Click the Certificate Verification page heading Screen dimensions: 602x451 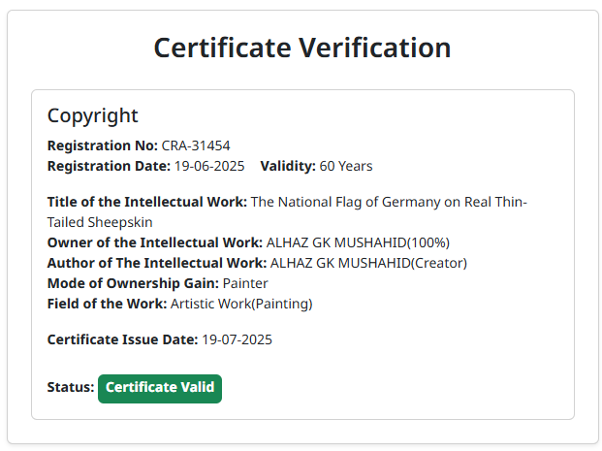tap(301, 48)
